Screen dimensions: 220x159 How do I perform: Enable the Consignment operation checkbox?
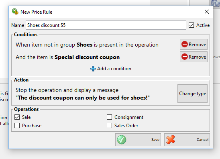point(109,117)
